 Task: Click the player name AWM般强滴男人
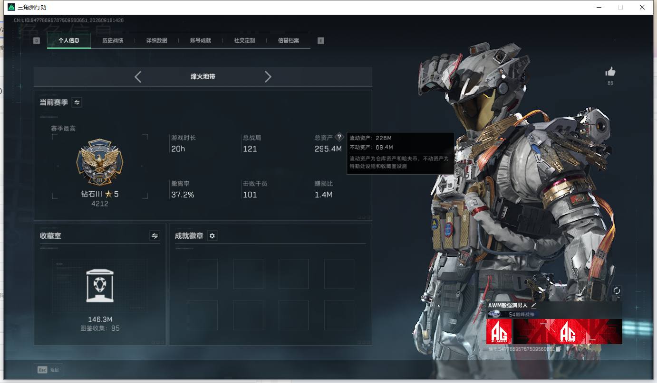pyautogui.click(x=508, y=306)
